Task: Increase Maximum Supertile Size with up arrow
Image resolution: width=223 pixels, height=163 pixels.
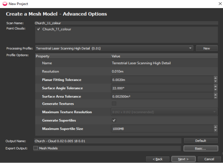Action: click(x=215, y=127)
